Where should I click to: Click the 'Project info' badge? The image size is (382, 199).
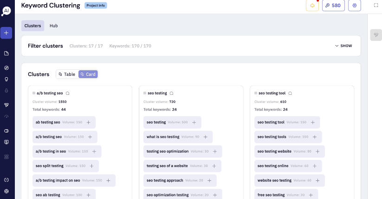click(x=96, y=6)
